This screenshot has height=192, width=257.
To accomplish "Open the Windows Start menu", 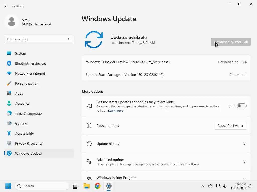I will 8,186.
